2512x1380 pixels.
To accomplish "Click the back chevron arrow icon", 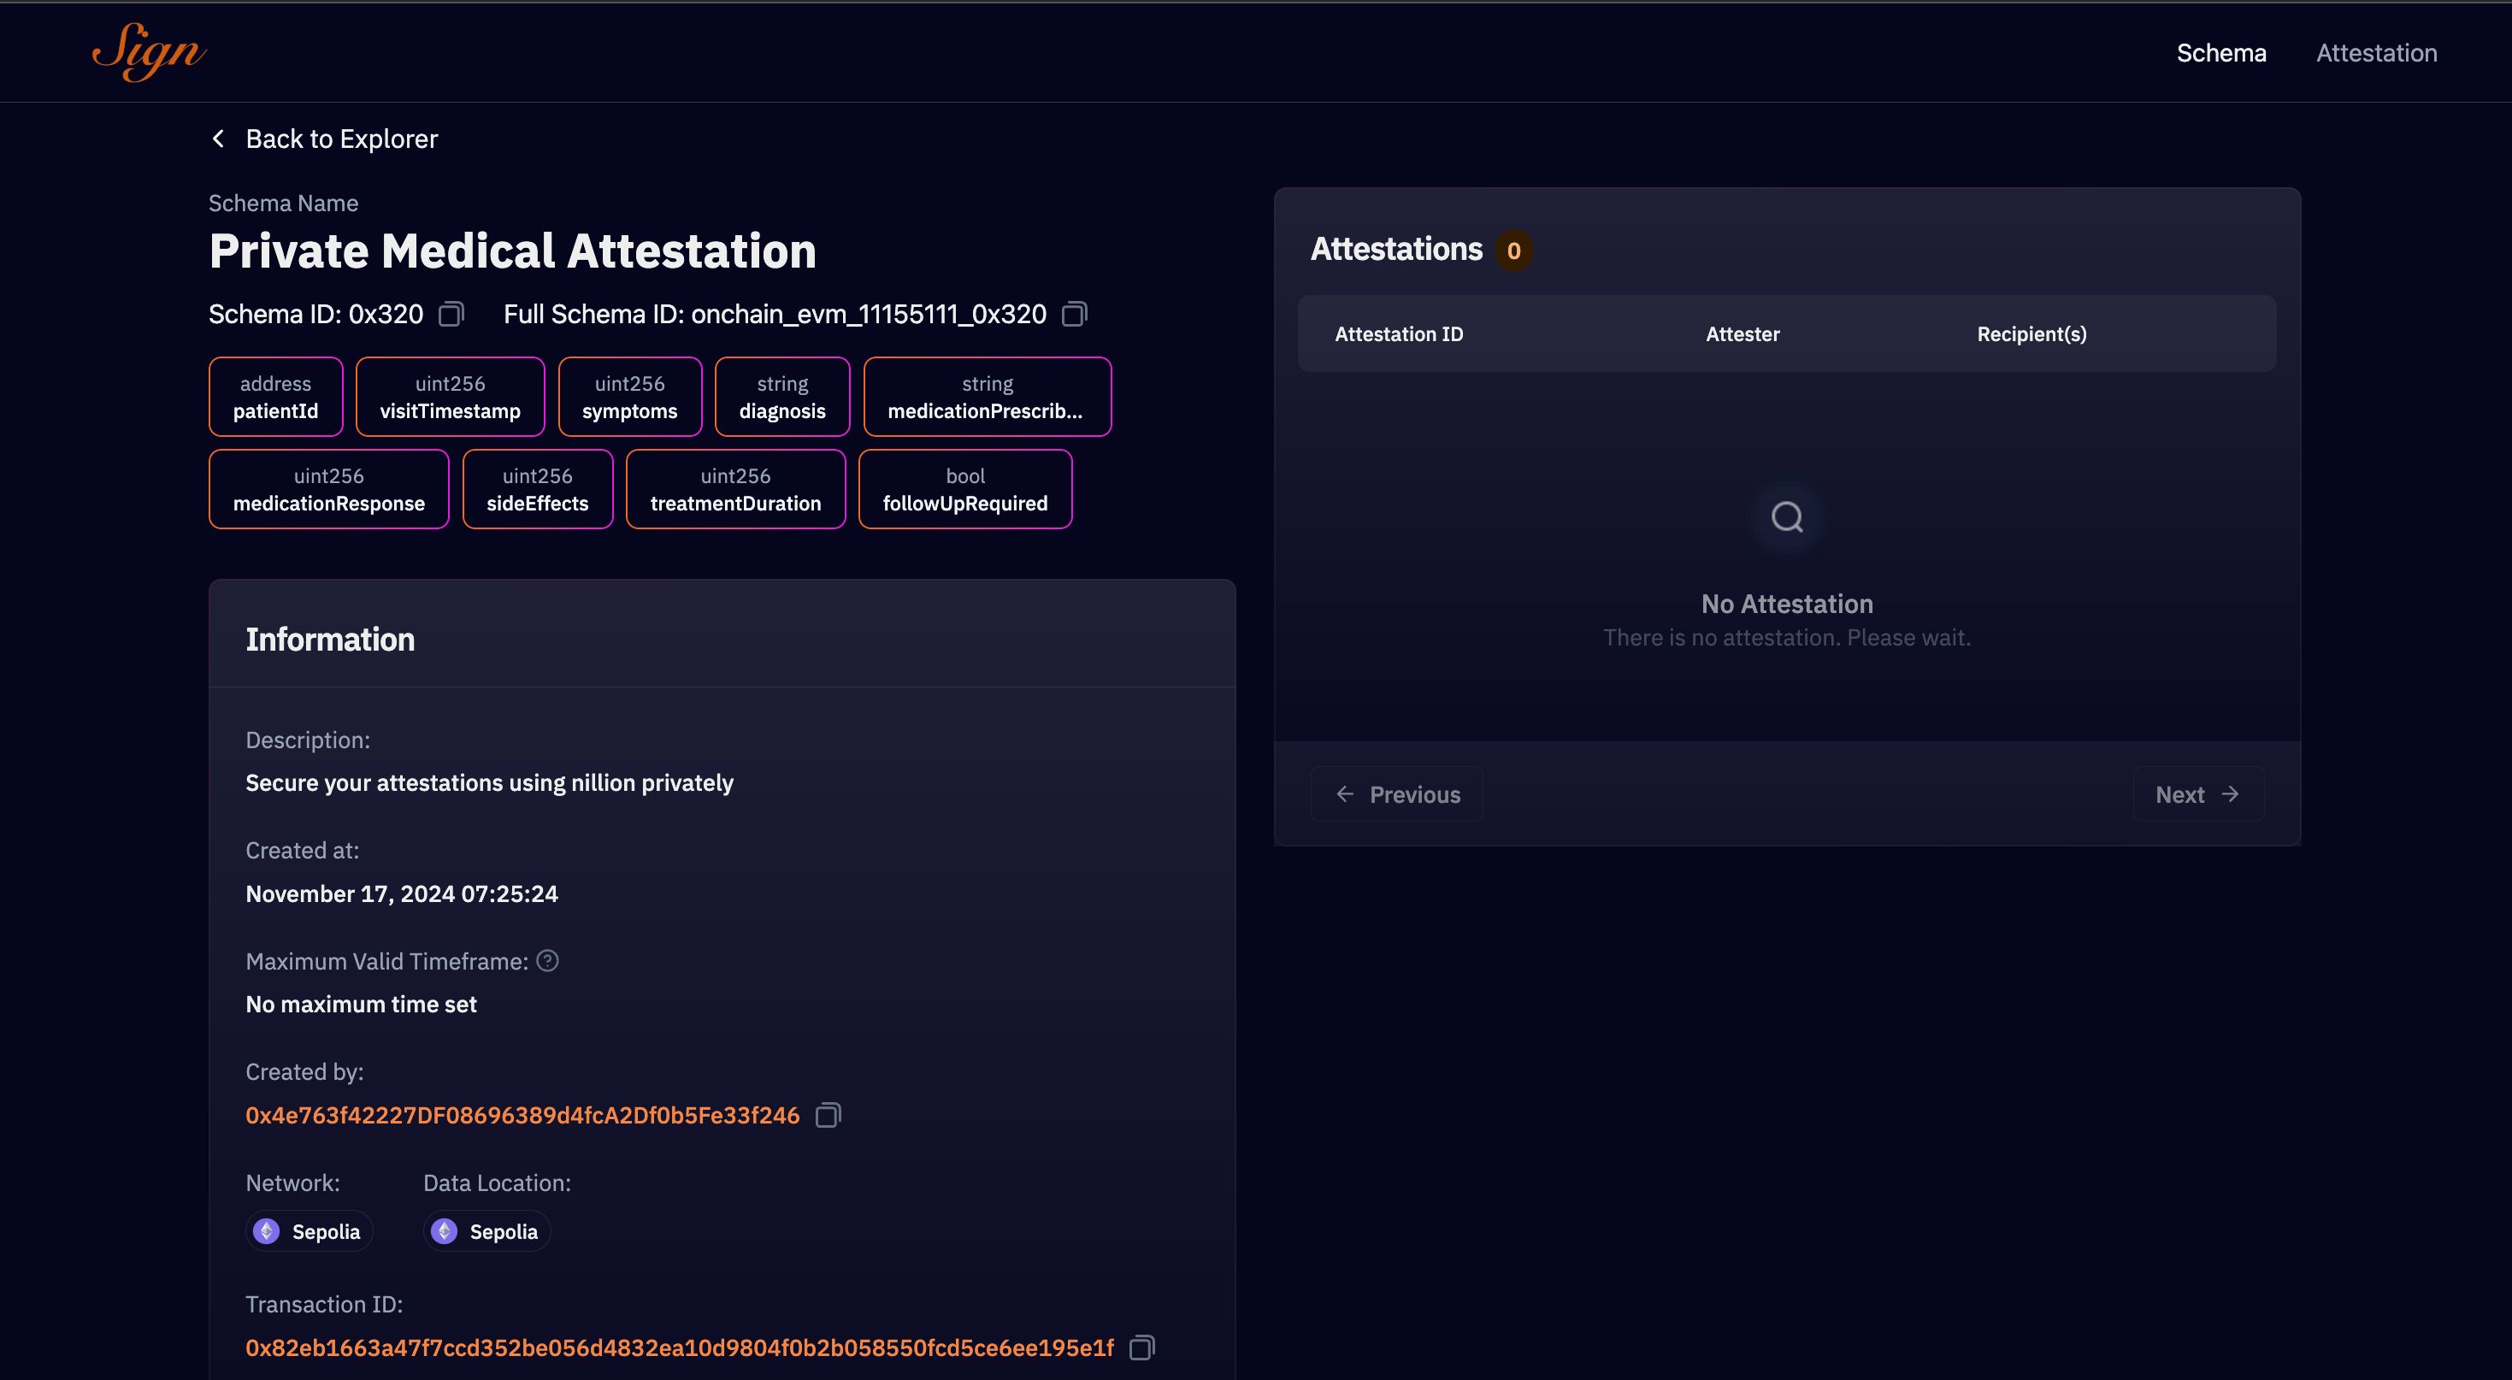I will coord(218,139).
